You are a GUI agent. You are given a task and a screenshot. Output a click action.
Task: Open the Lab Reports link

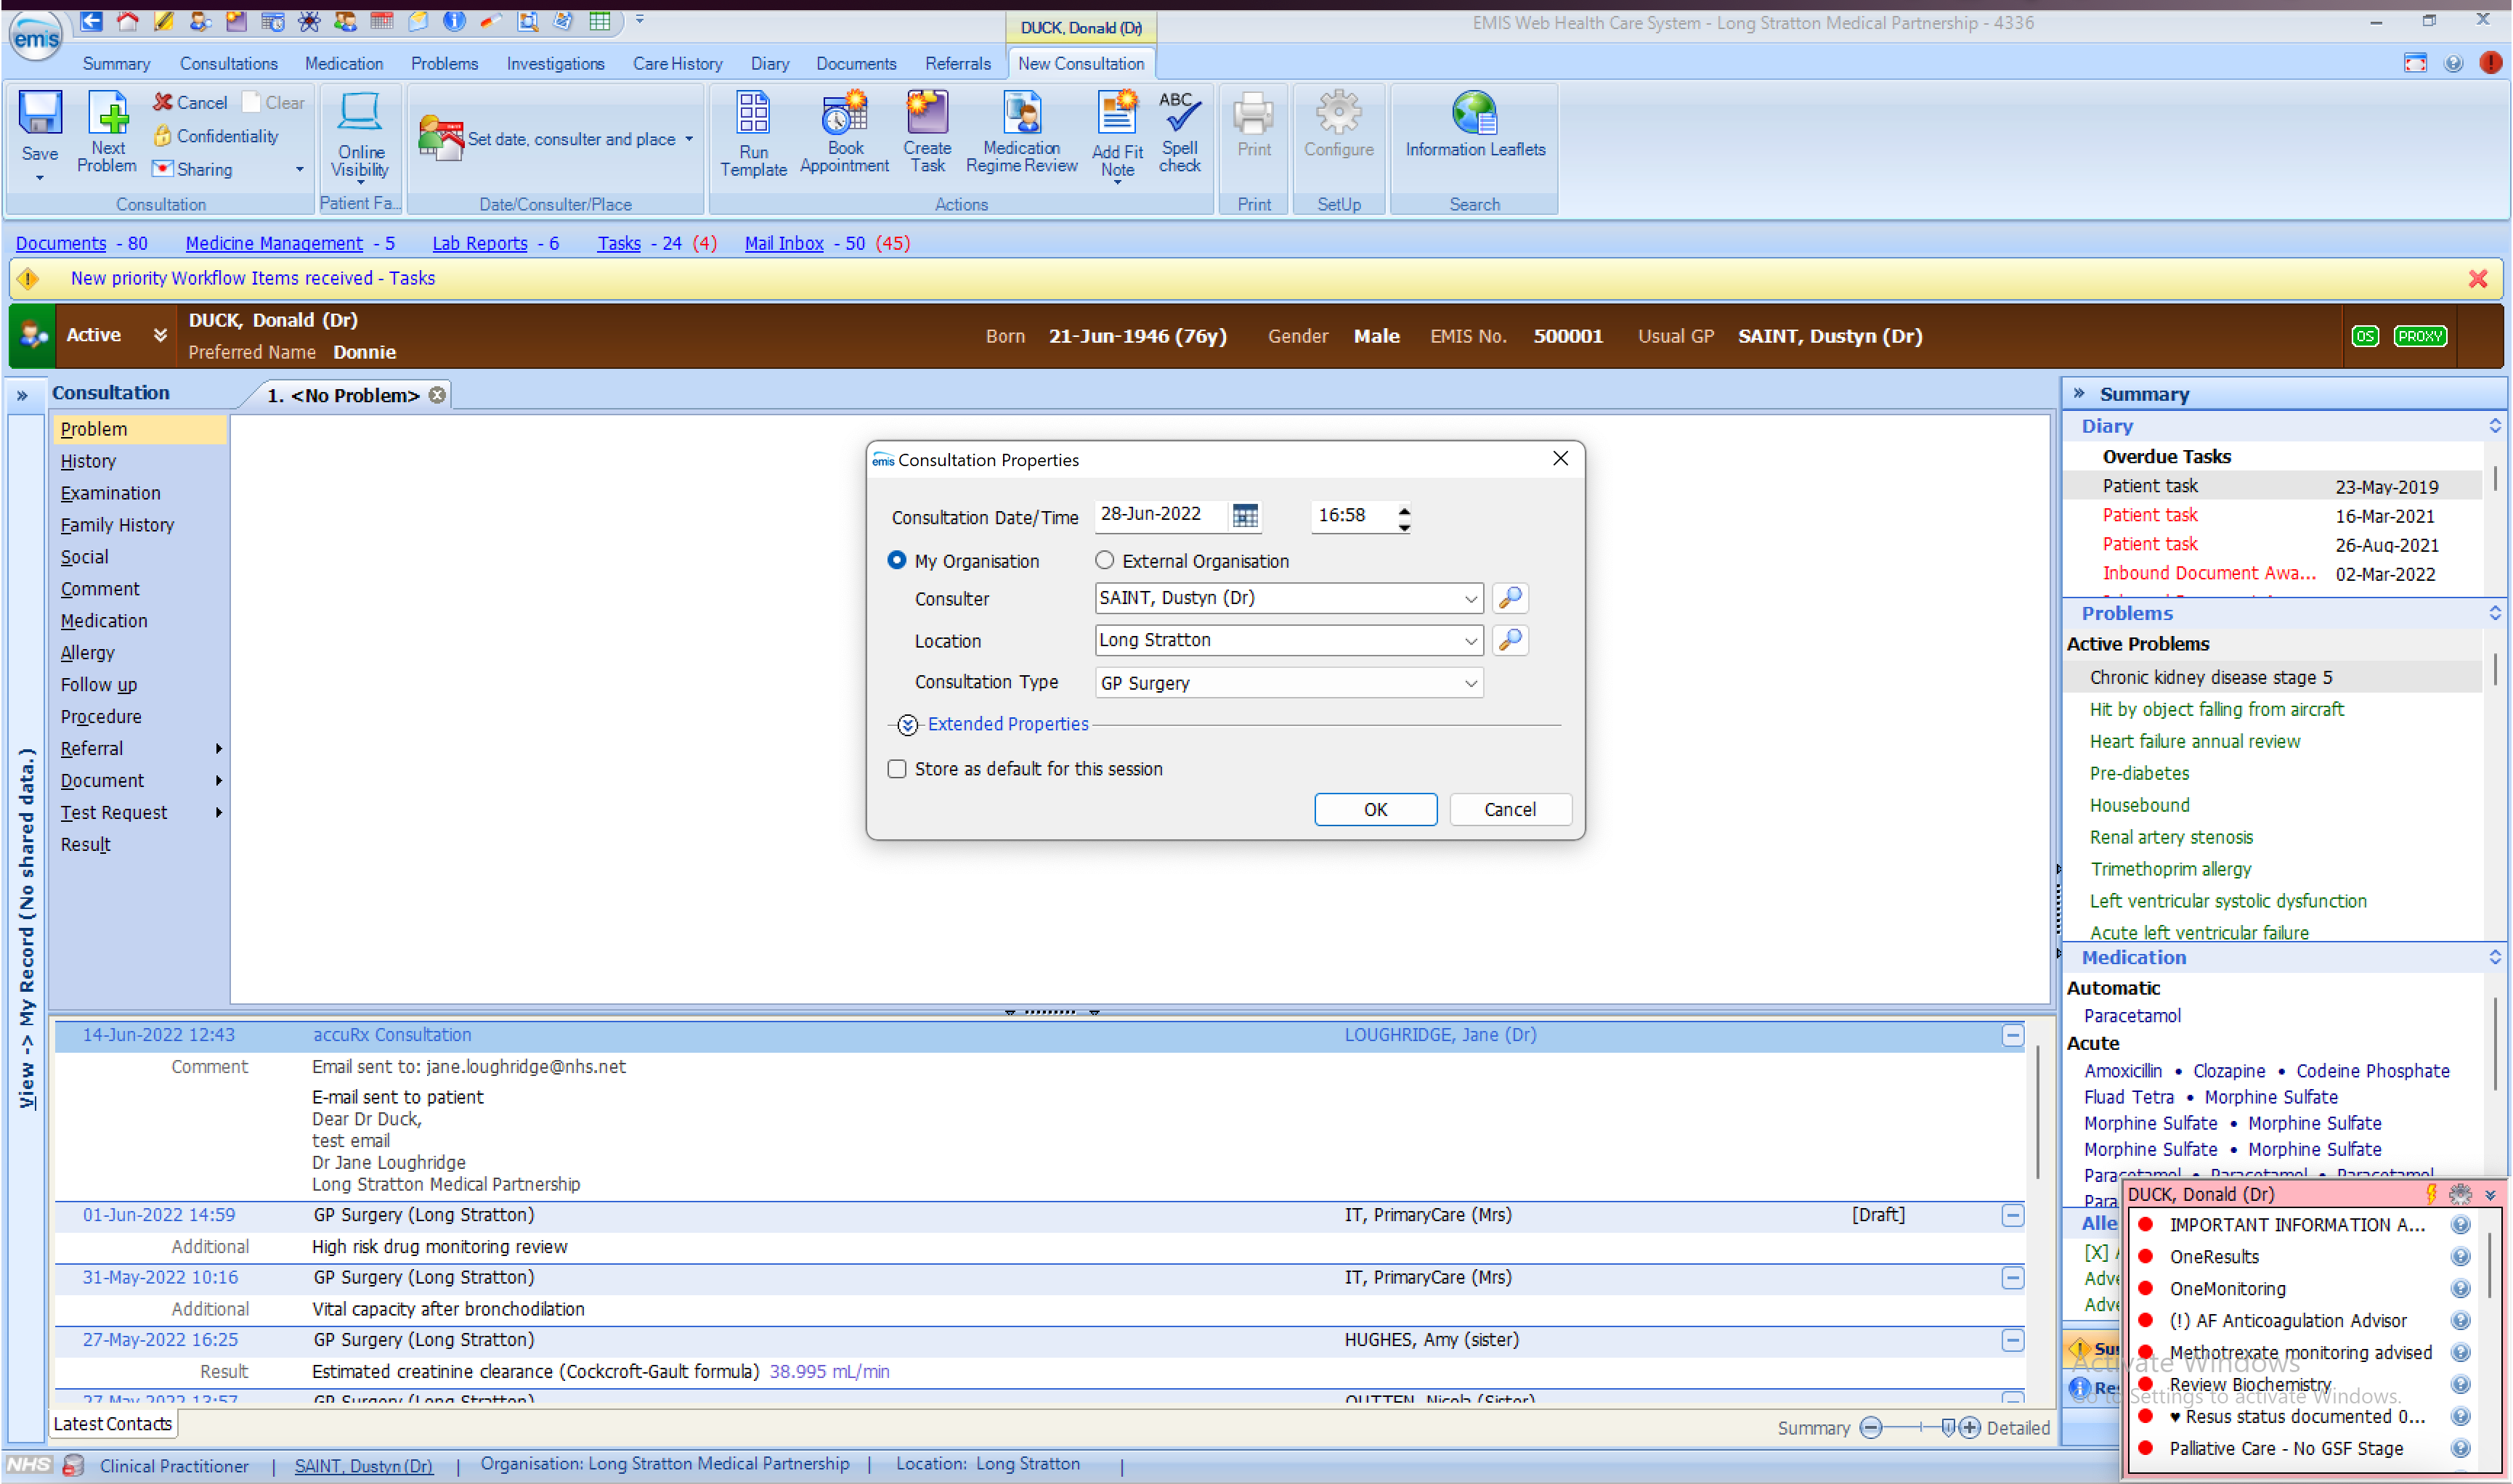479,243
